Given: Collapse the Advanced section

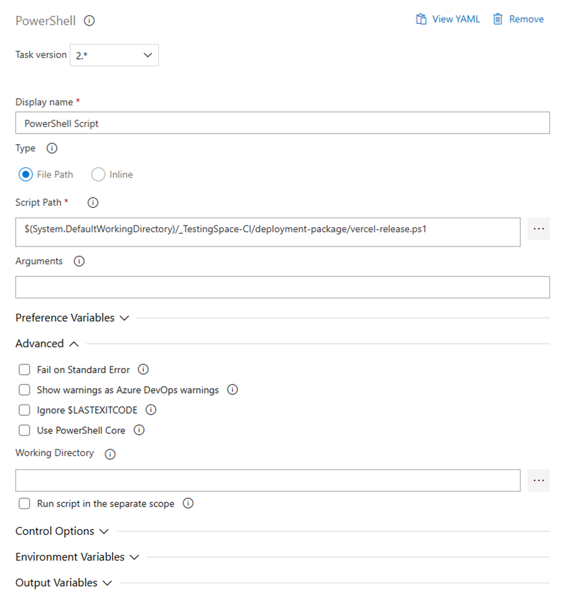Looking at the screenshot, I should [x=47, y=344].
